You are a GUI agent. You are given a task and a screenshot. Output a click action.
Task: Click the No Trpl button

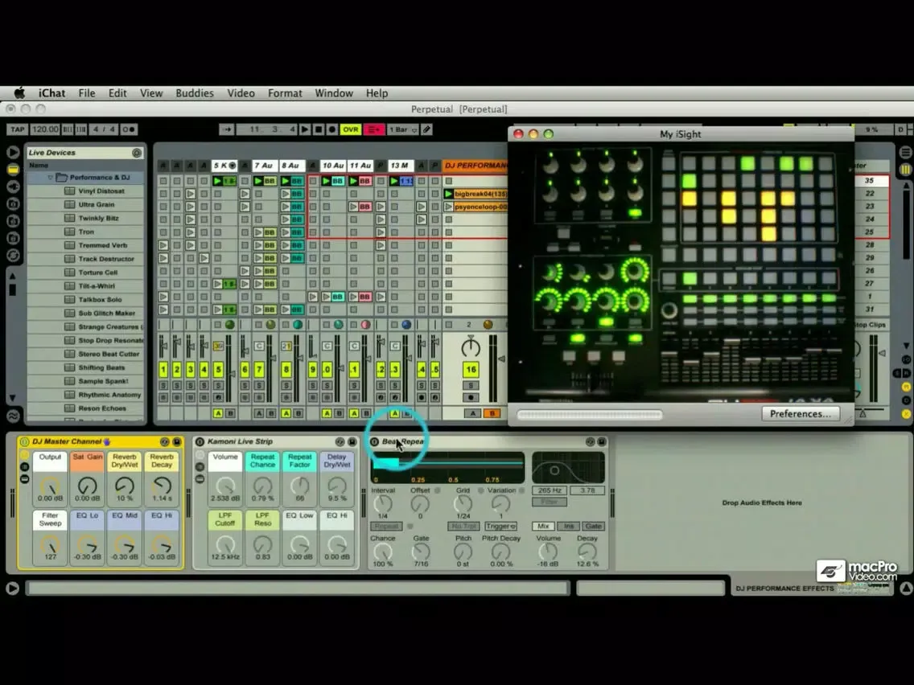[x=464, y=526]
